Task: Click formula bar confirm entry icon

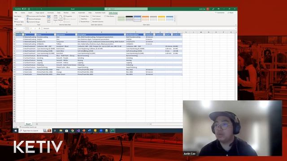Action: click(x=35, y=29)
